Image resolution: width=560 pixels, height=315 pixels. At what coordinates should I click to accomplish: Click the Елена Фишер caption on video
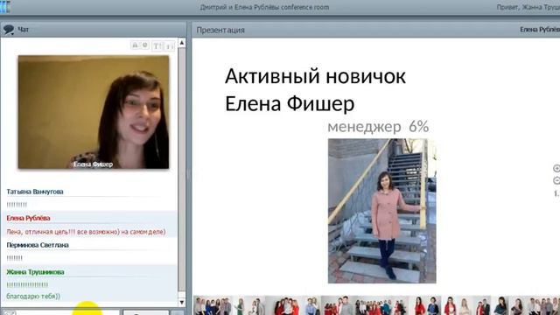(93, 164)
